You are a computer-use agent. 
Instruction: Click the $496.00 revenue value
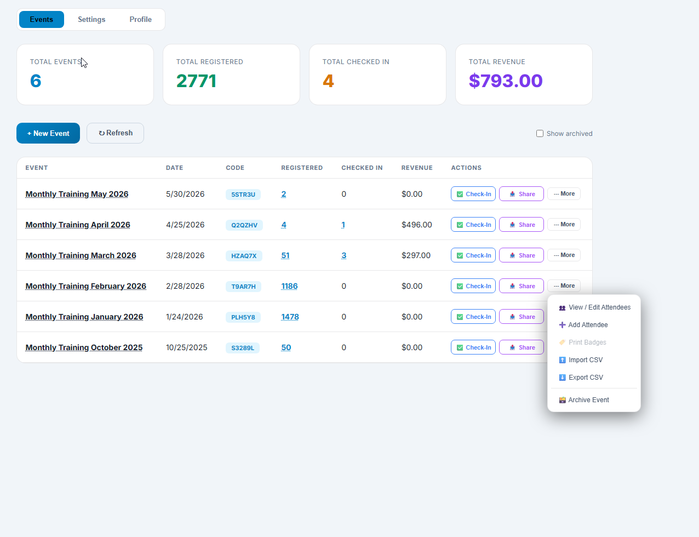click(x=417, y=225)
